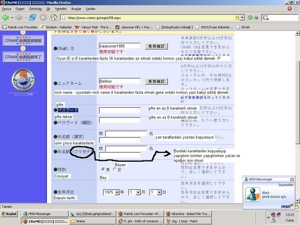The image size is (300, 225).
Task: Switch to babygirlgözddee chat taskbar item
Action: (93, 214)
